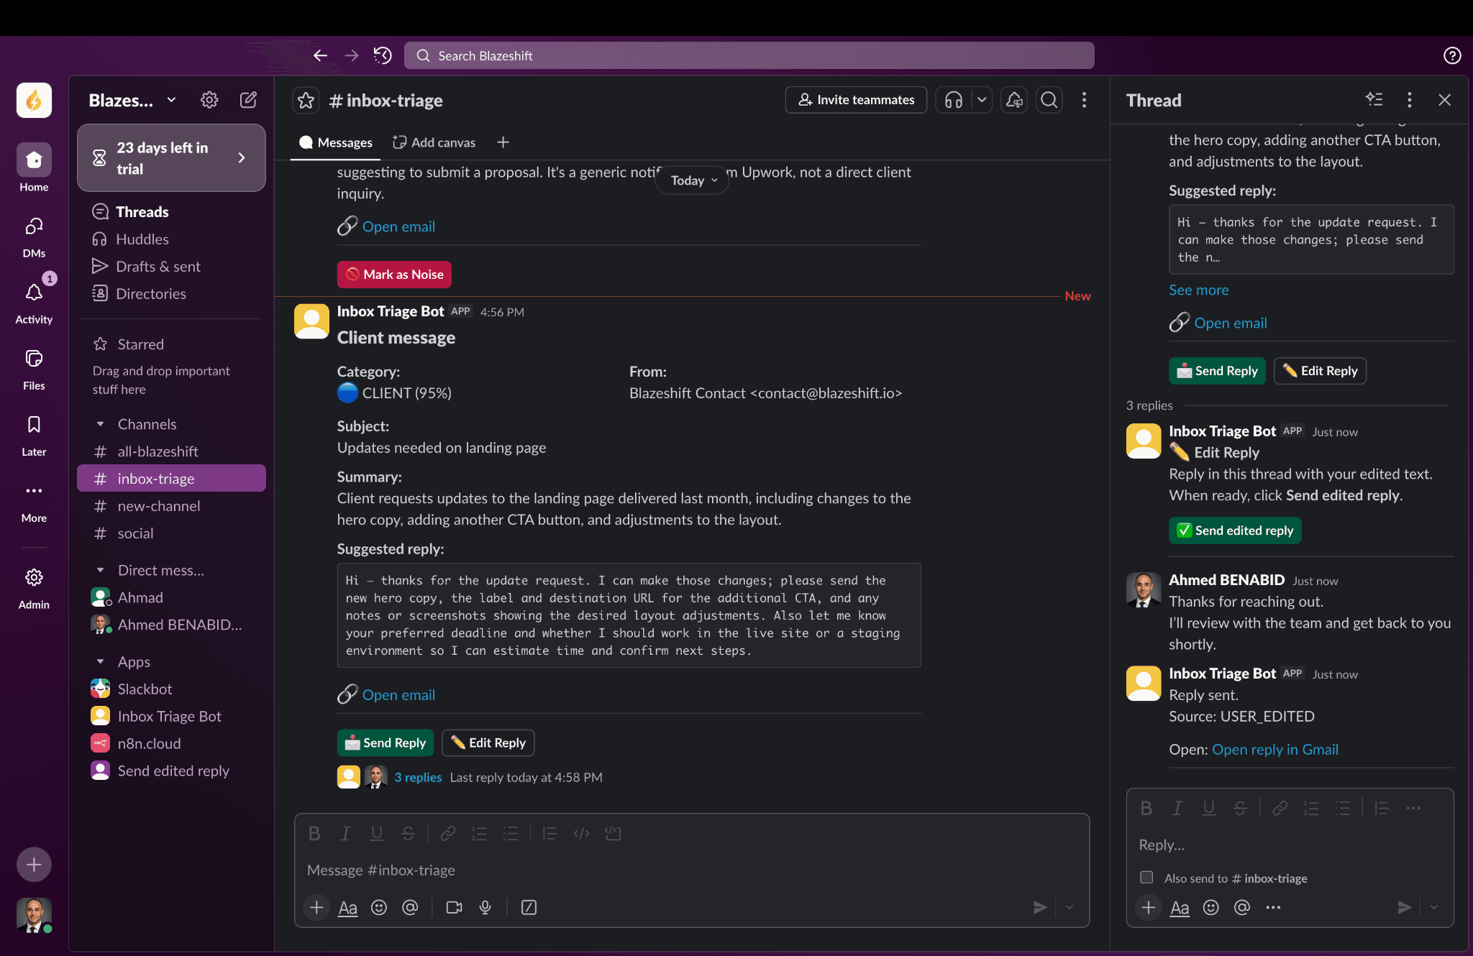Viewport: 1473px width, 956px height.
Task: Record a video clip in the composer
Action: pos(453,907)
